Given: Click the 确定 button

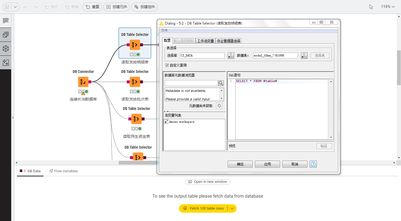Looking at the screenshot, I should pyautogui.click(x=240, y=164).
